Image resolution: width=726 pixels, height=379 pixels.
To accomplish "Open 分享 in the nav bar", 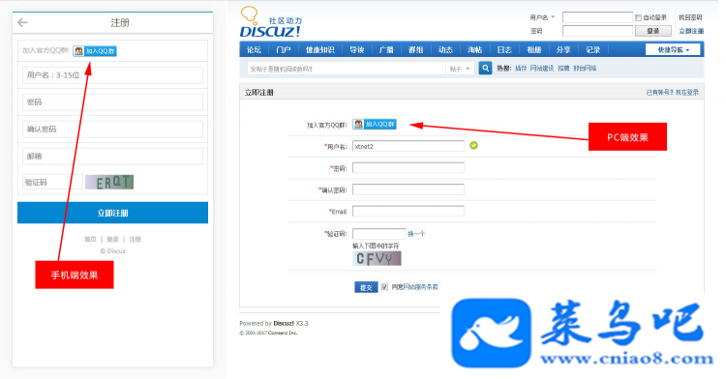I will pos(563,50).
